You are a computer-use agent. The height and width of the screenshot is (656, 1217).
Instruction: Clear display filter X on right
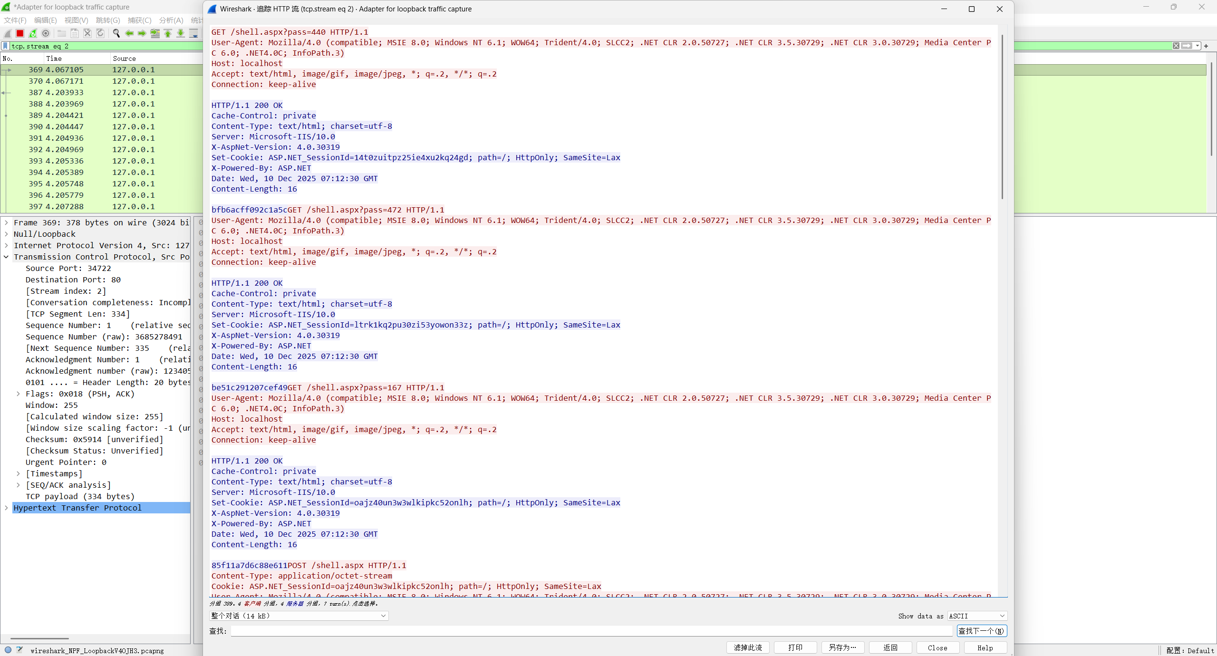point(1176,46)
